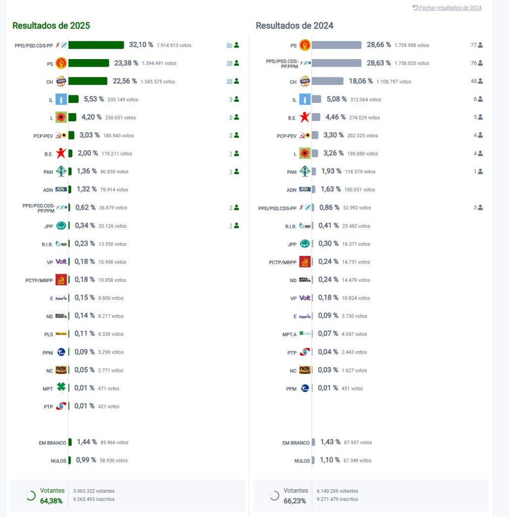Click the person icon beside 77 seats in 2024
Image resolution: width=509 pixels, height=517 pixels.
(x=480, y=45)
